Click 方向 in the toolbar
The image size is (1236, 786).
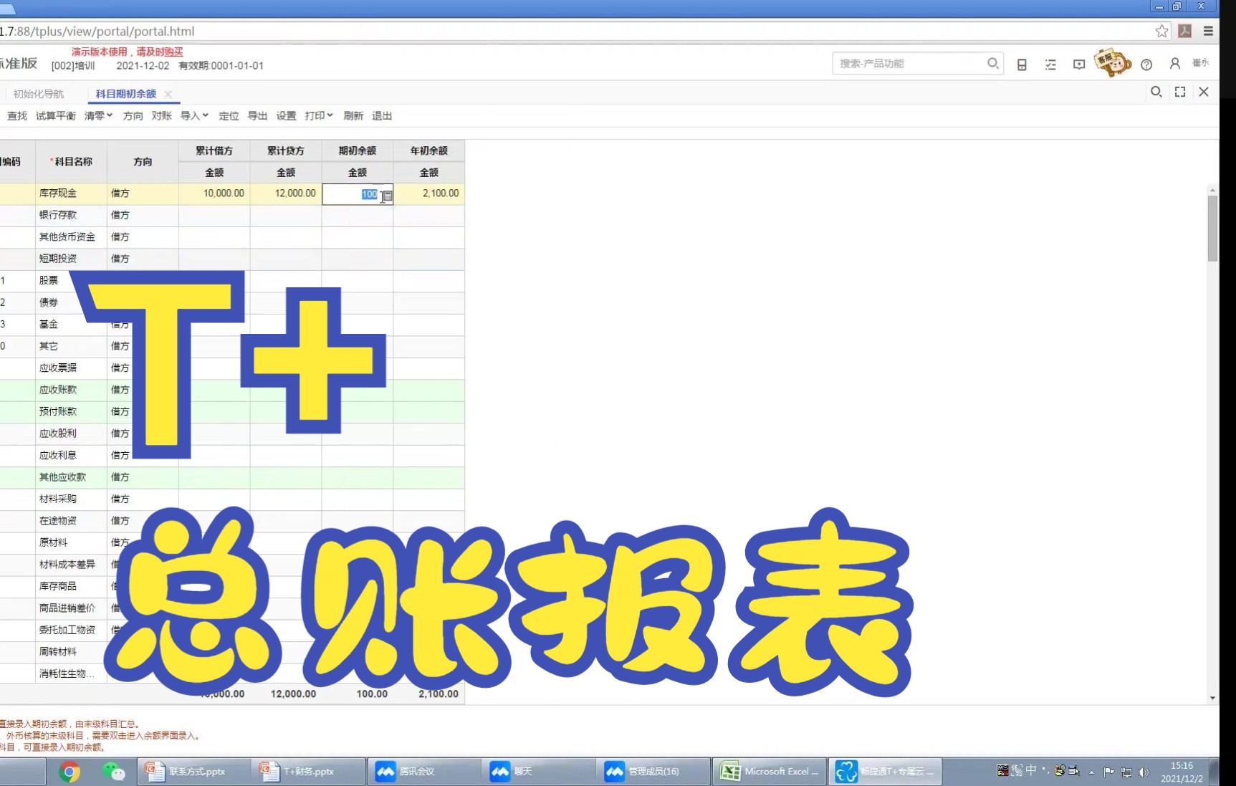(x=133, y=115)
